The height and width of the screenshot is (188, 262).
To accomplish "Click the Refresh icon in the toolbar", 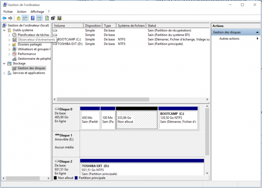I will click(47, 18).
